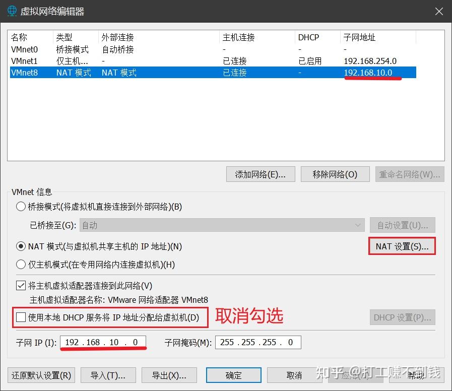Click the 重命名网络(W)... button
This screenshot has width=452, height=391.
[410, 174]
